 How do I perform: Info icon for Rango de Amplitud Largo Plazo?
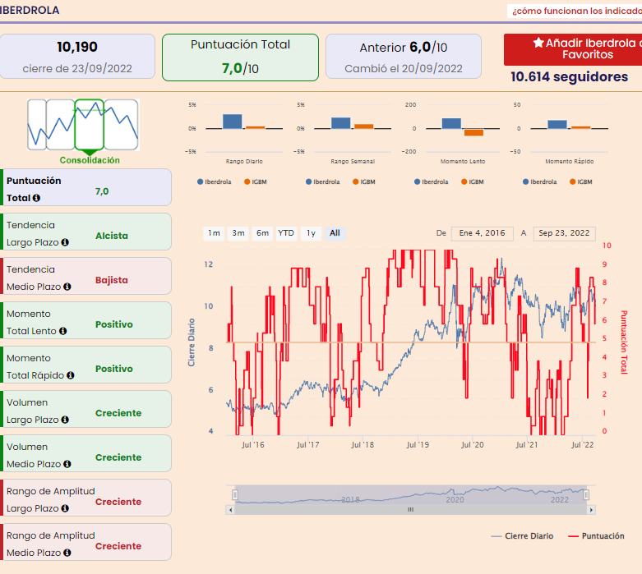[65, 508]
